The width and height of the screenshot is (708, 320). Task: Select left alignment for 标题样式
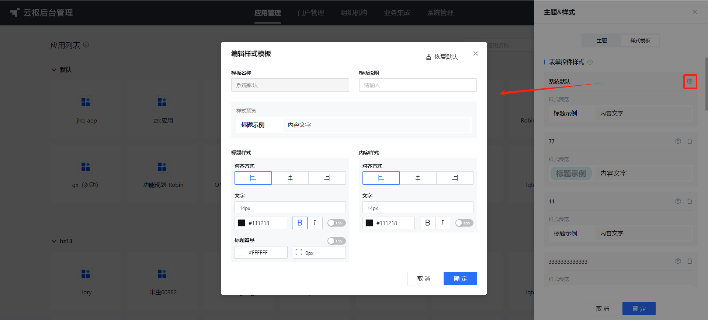pos(253,178)
